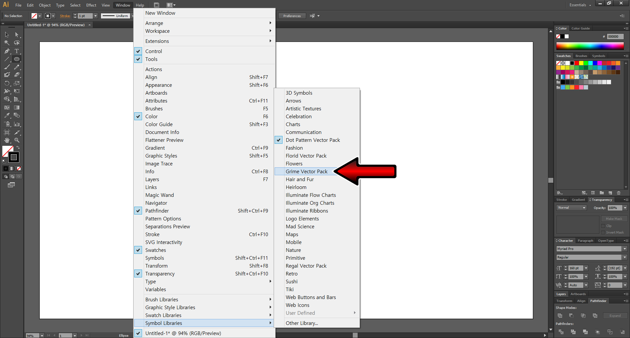Expand the Extensions submenu
Viewport: 630px width, 338px height.
(x=204, y=41)
